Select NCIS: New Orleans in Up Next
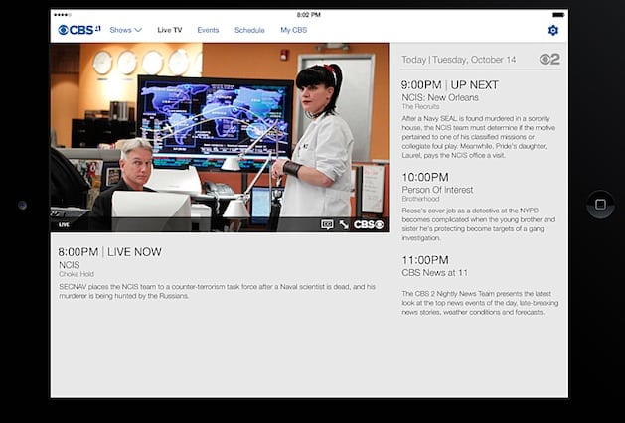 440,97
